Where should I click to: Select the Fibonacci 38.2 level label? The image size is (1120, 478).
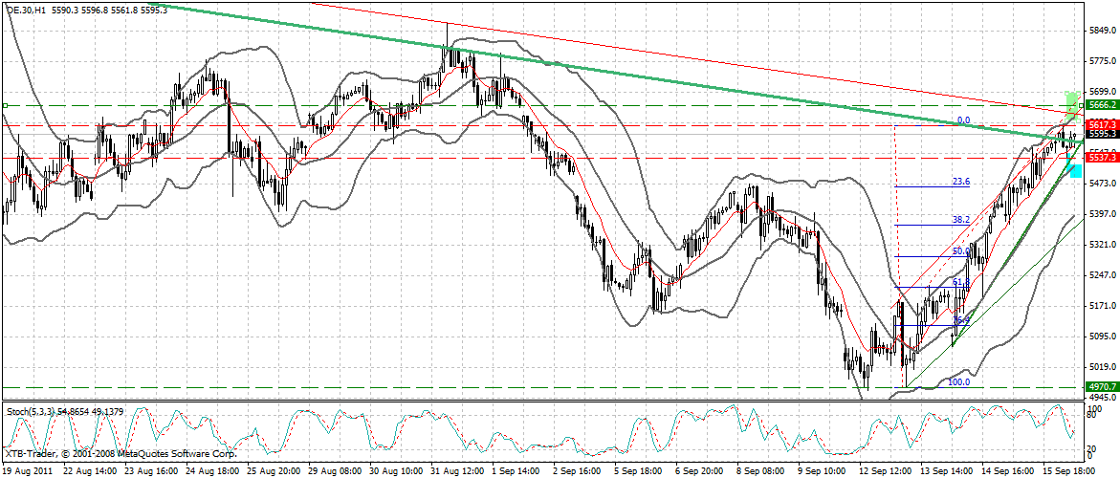click(x=961, y=219)
